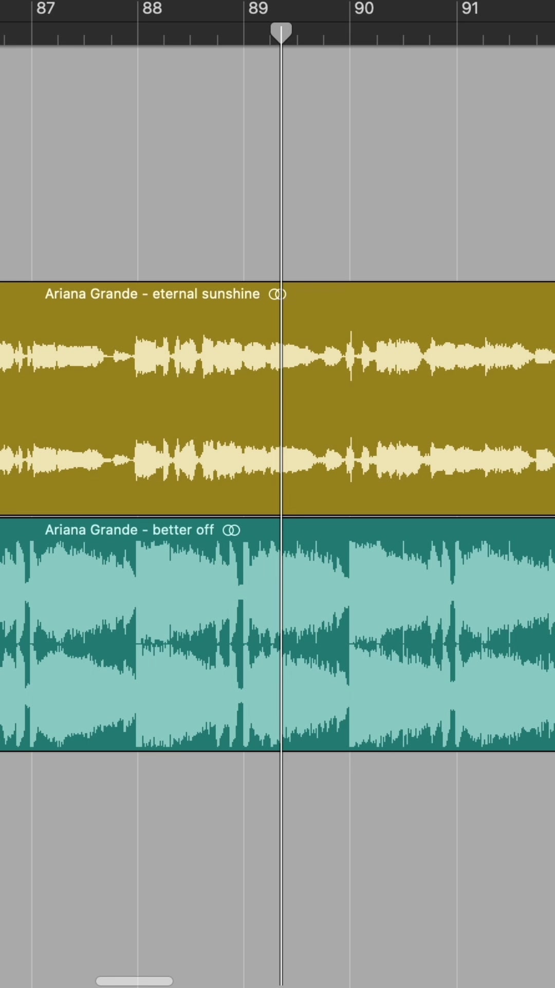Click bar 90 in the timeline ruler
The height and width of the screenshot is (988, 555).
click(364, 8)
